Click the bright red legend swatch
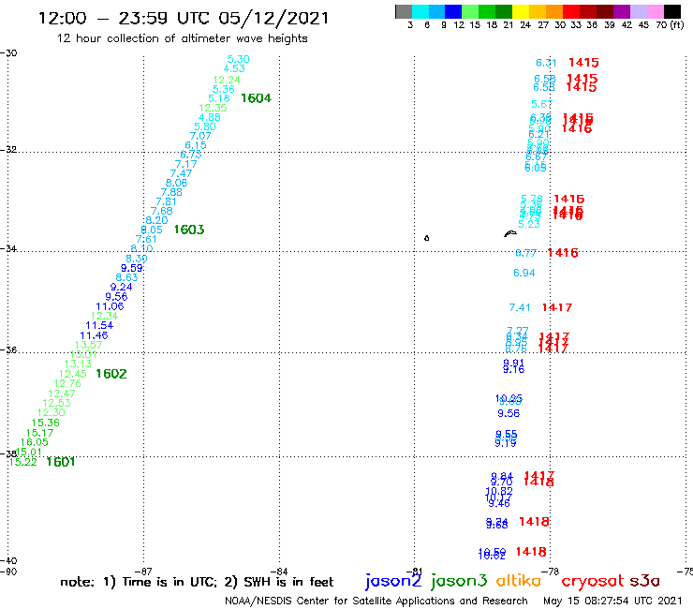Screen dimensions: 693x609 click(571, 11)
